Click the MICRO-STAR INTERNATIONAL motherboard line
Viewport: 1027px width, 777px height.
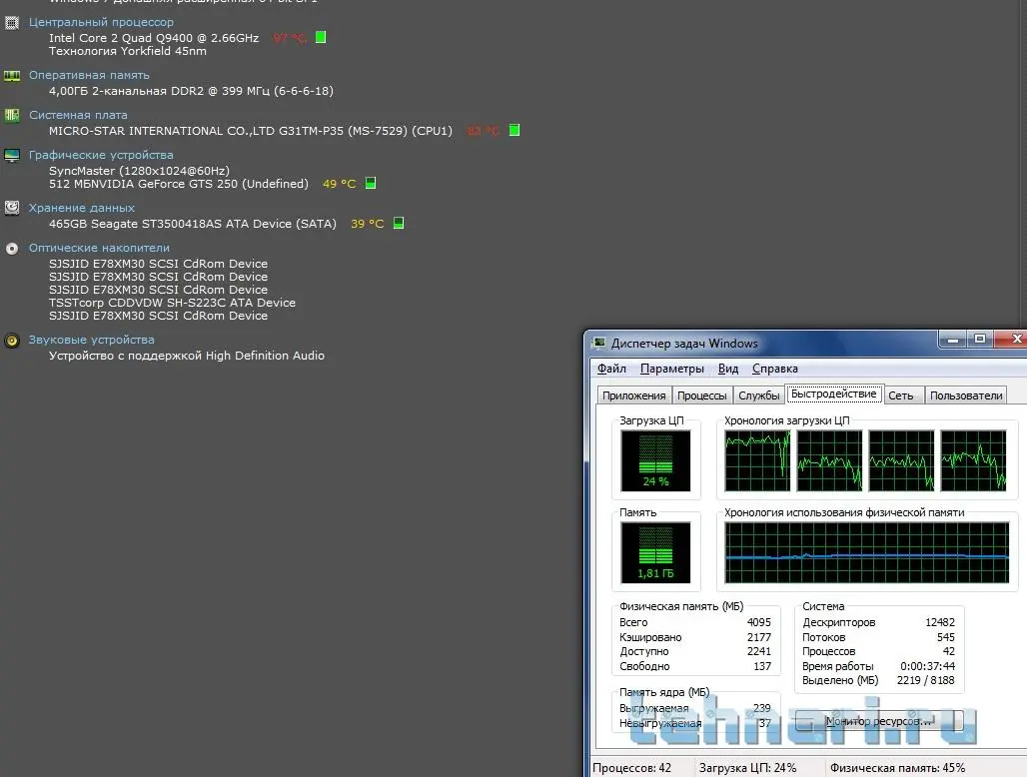(x=251, y=131)
